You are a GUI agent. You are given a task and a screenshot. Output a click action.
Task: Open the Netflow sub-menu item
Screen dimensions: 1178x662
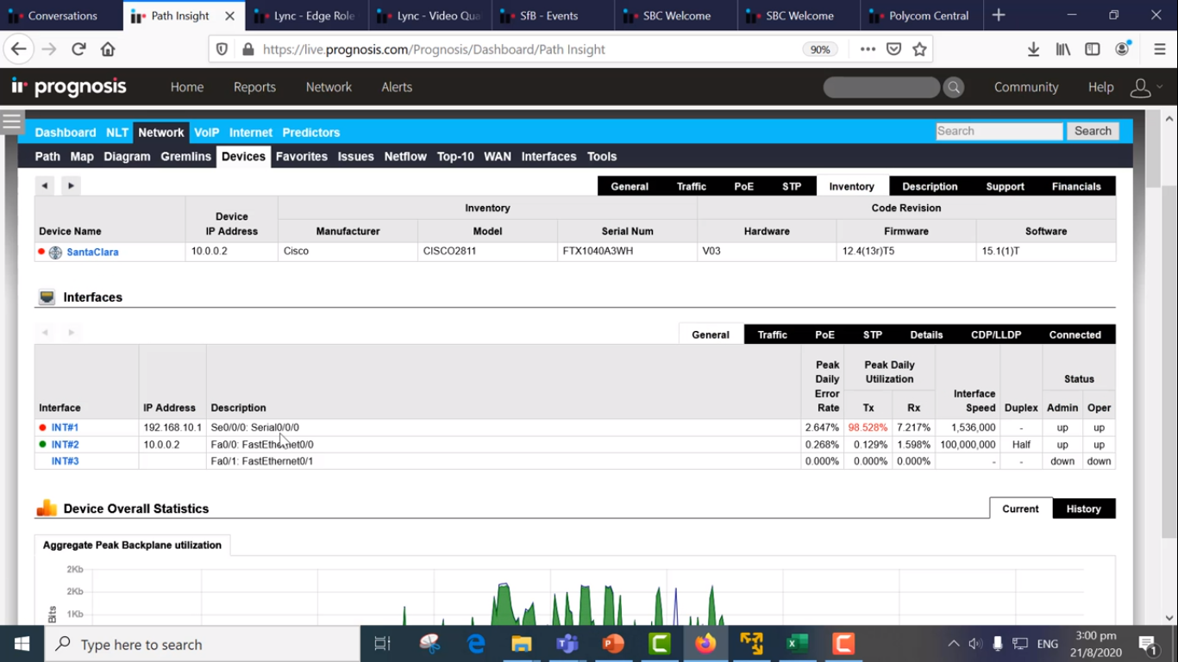coord(405,157)
